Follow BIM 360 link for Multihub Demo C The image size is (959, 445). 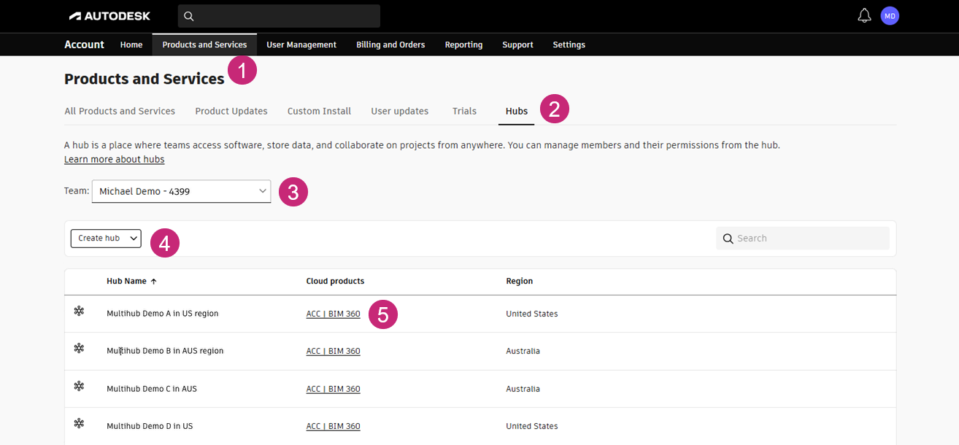click(x=345, y=388)
